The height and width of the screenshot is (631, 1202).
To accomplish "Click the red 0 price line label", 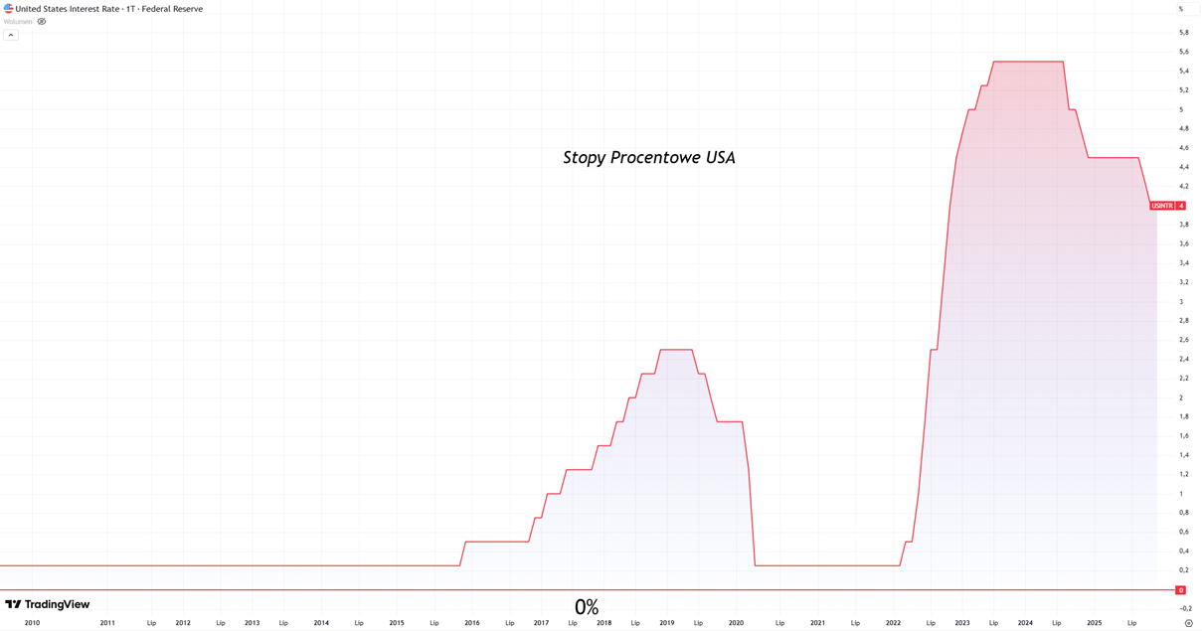I will tap(1180, 590).
